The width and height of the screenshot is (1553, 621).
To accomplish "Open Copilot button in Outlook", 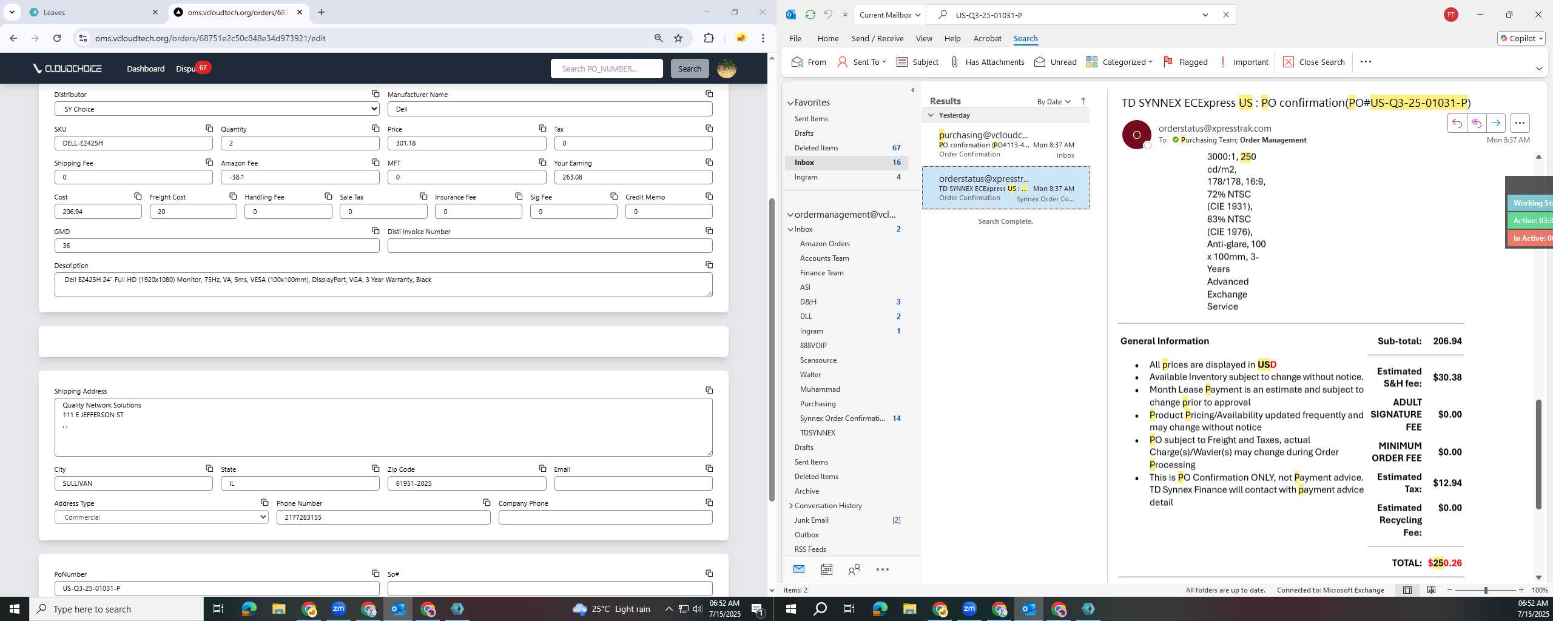I will 1521,38.
